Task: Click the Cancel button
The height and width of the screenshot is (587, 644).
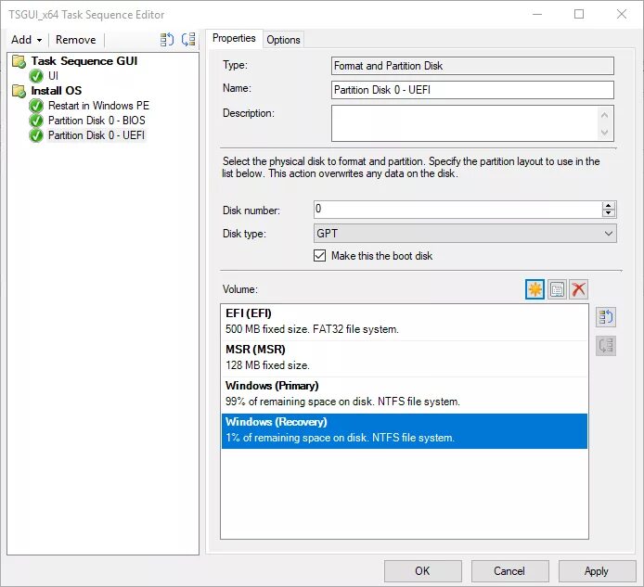Action: tap(509, 571)
